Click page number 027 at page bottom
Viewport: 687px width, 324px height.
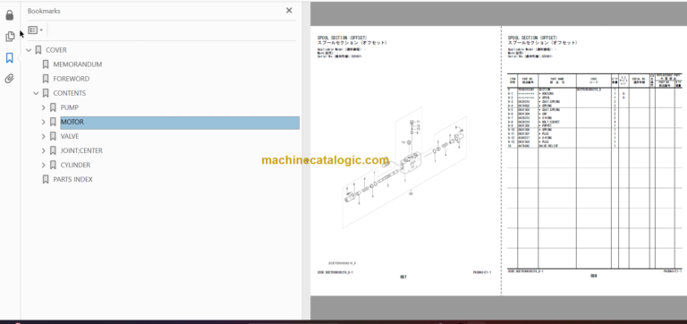[x=403, y=277]
